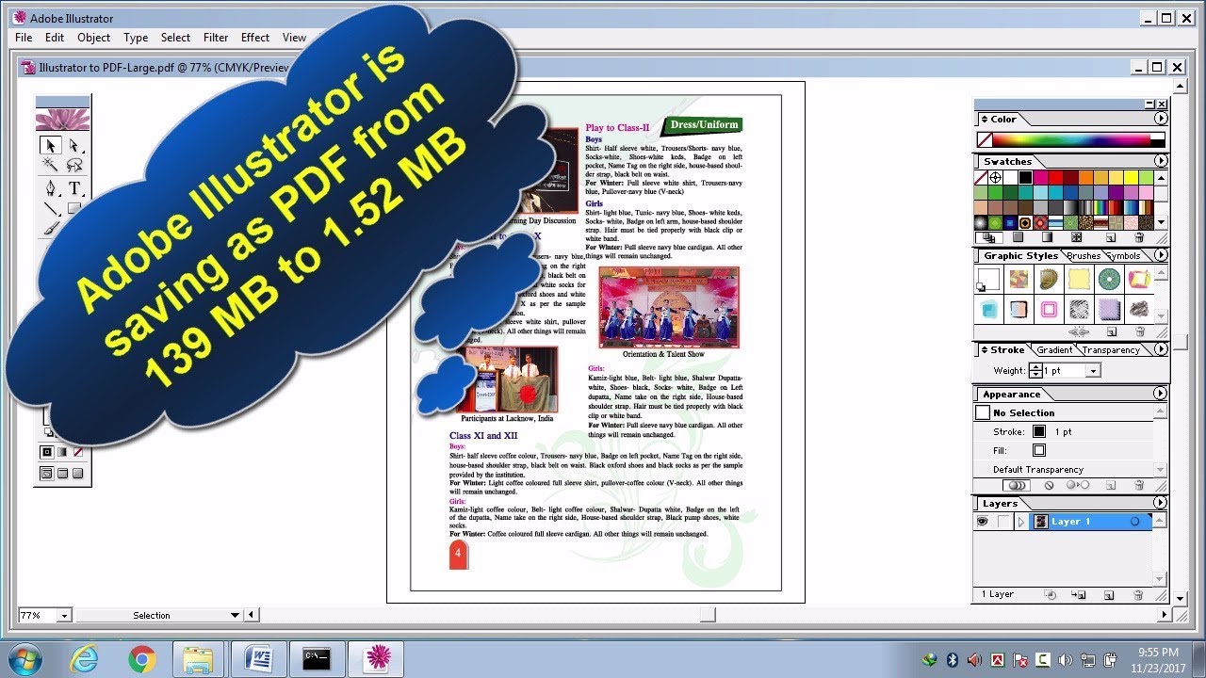Set fill to None in toolbox
Image resolution: width=1206 pixels, height=678 pixels.
point(78,452)
